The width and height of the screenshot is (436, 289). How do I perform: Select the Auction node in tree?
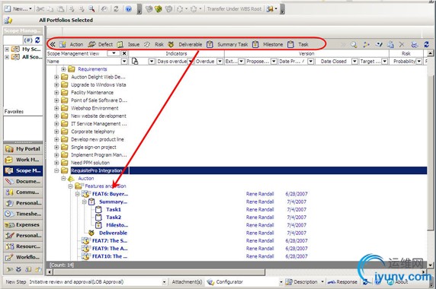pyautogui.click(x=86, y=178)
